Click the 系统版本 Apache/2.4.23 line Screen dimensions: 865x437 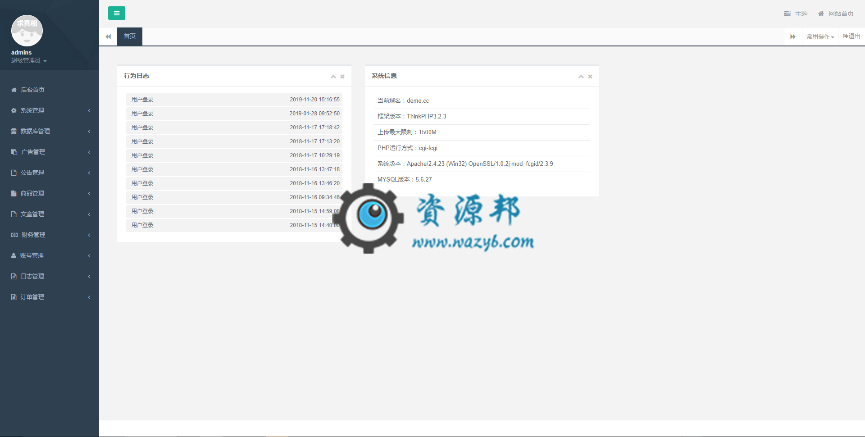482,164
